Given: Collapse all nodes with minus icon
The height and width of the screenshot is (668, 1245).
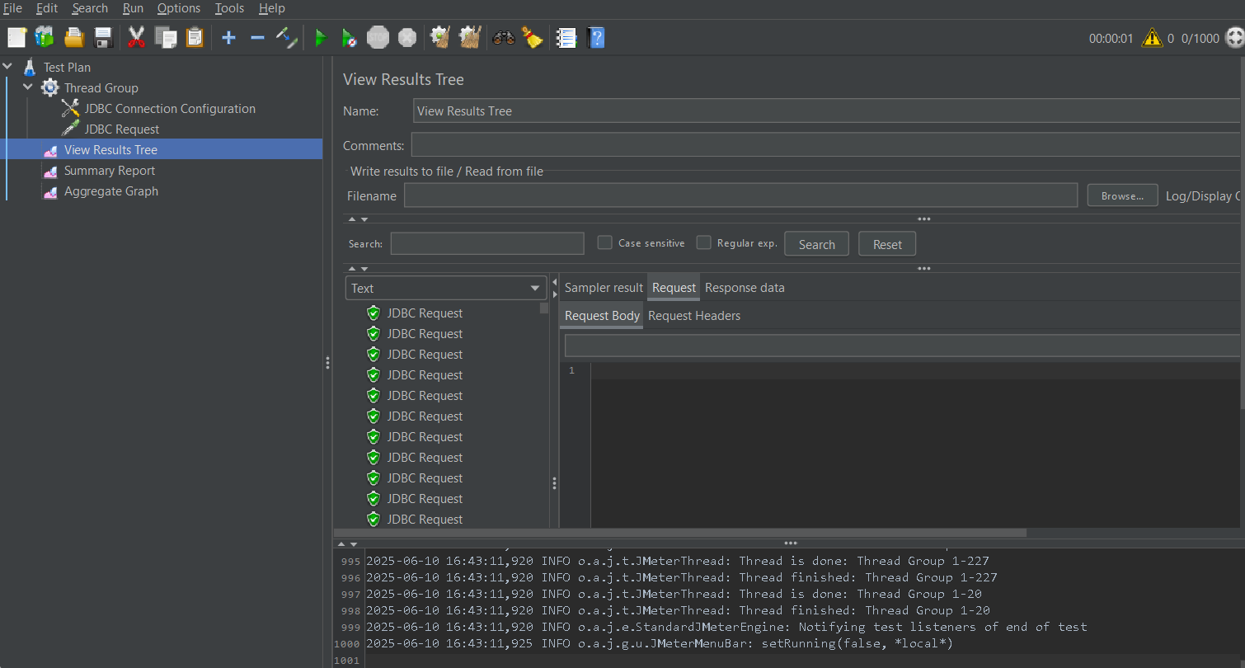Looking at the screenshot, I should 257,38.
